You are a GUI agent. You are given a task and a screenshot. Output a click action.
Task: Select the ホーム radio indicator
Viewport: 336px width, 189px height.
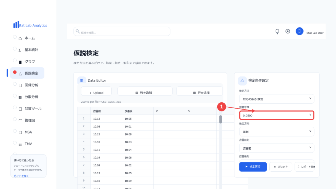[x=15, y=37]
